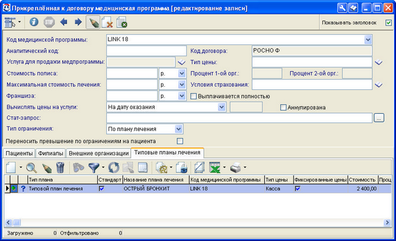
Task: Click horizontal scrollbar right arrow
Action: (387, 222)
